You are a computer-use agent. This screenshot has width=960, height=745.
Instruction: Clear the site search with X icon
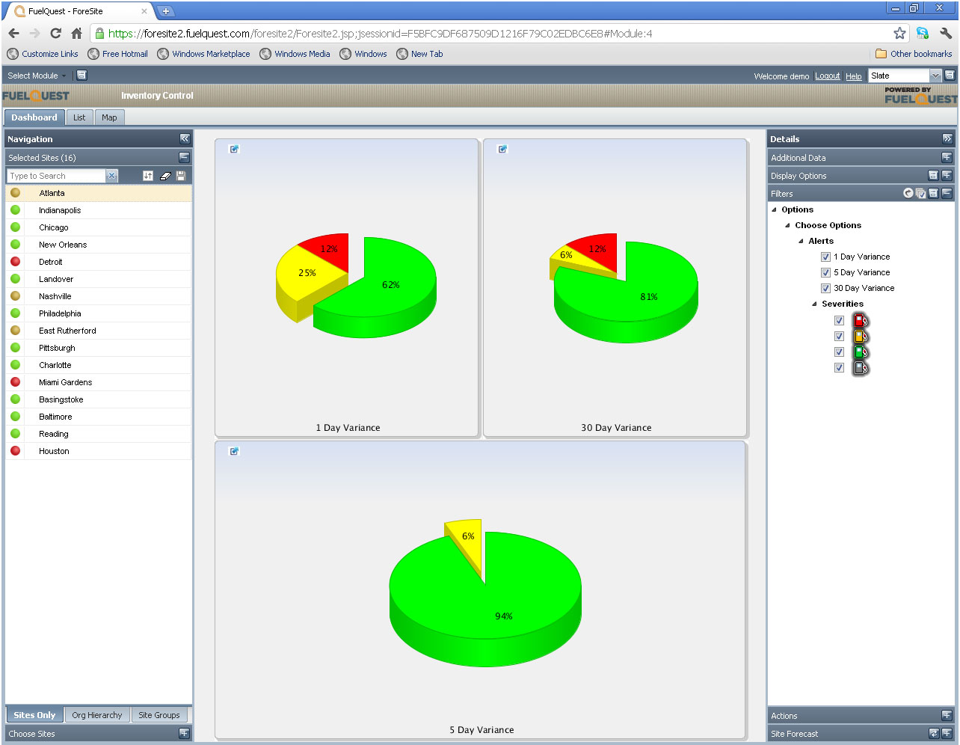[x=112, y=176]
